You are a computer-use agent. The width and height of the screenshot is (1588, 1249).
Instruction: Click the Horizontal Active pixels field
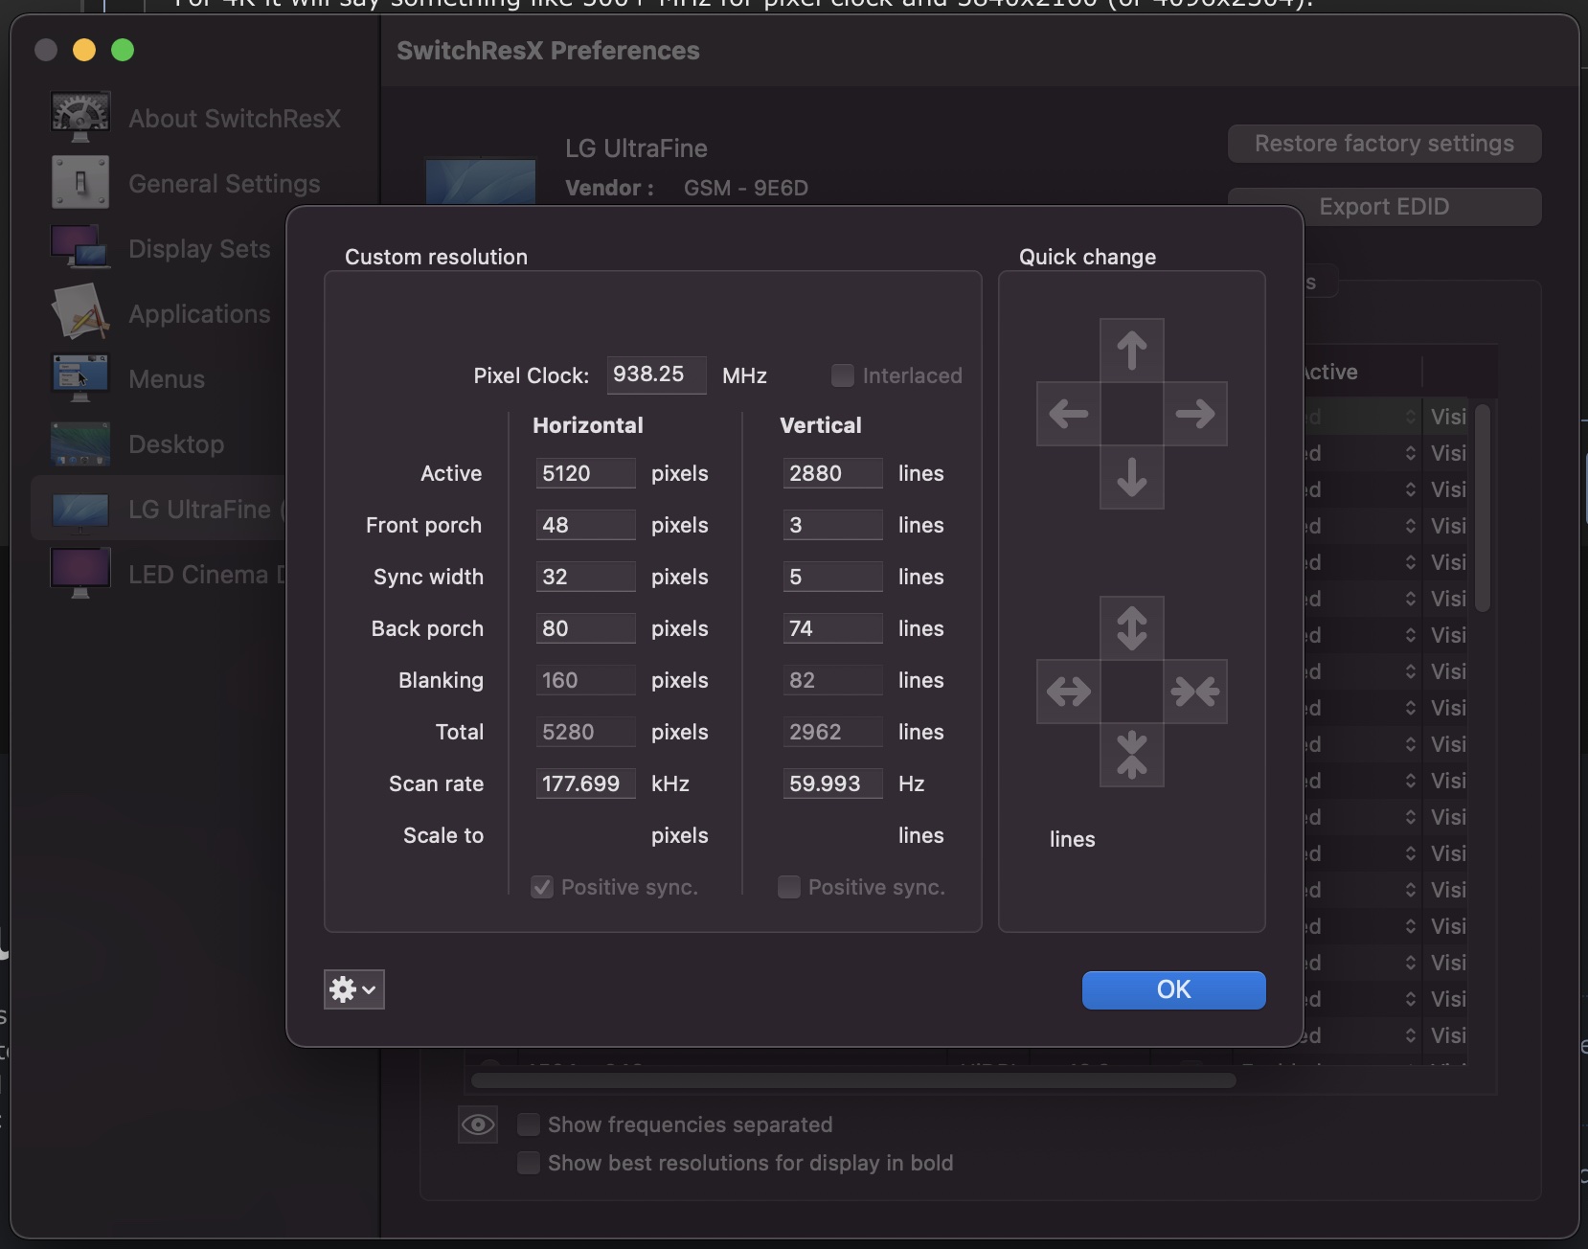tap(585, 473)
